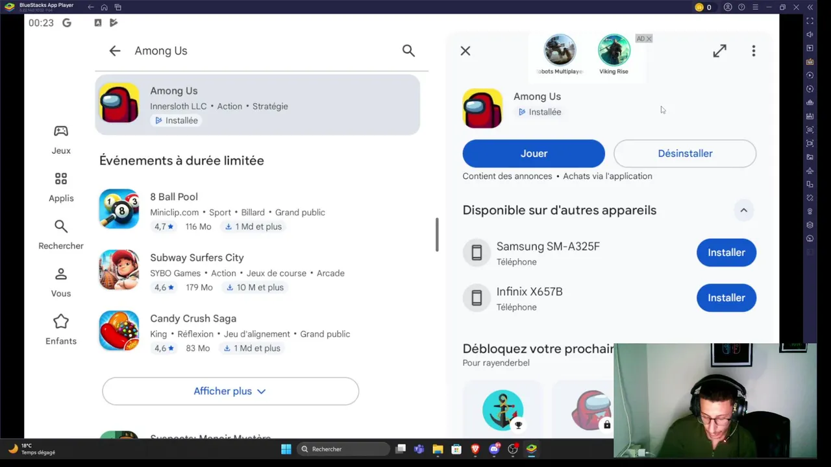Viewport: 831px width, 467px height.
Task: Switch to the Applis tab
Action: (61, 187)
